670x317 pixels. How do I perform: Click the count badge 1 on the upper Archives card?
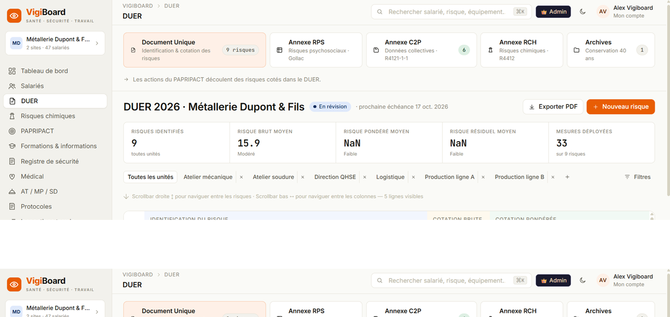point(642,50)
